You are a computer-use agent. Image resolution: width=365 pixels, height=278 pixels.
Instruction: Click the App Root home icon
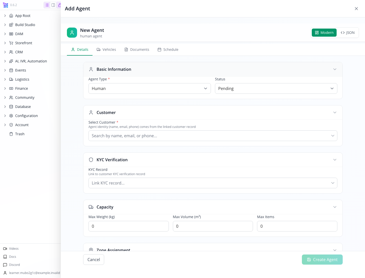point(11,16)
